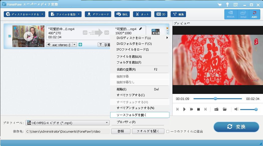Uncheck the video item checkbox
This screenshot has height=146, width=263.
click(10, 36)
